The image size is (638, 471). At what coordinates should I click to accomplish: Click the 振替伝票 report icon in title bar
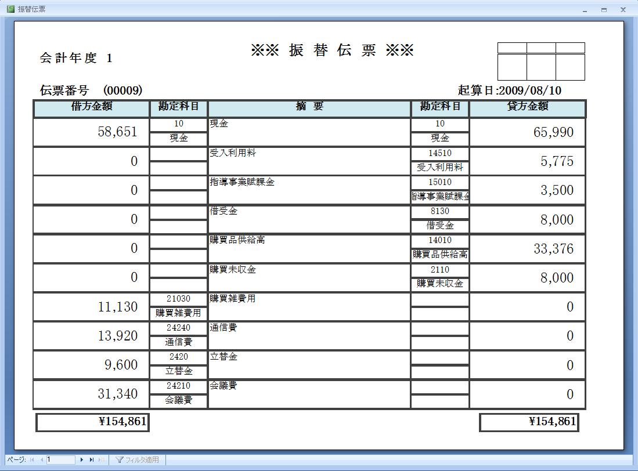10,9
